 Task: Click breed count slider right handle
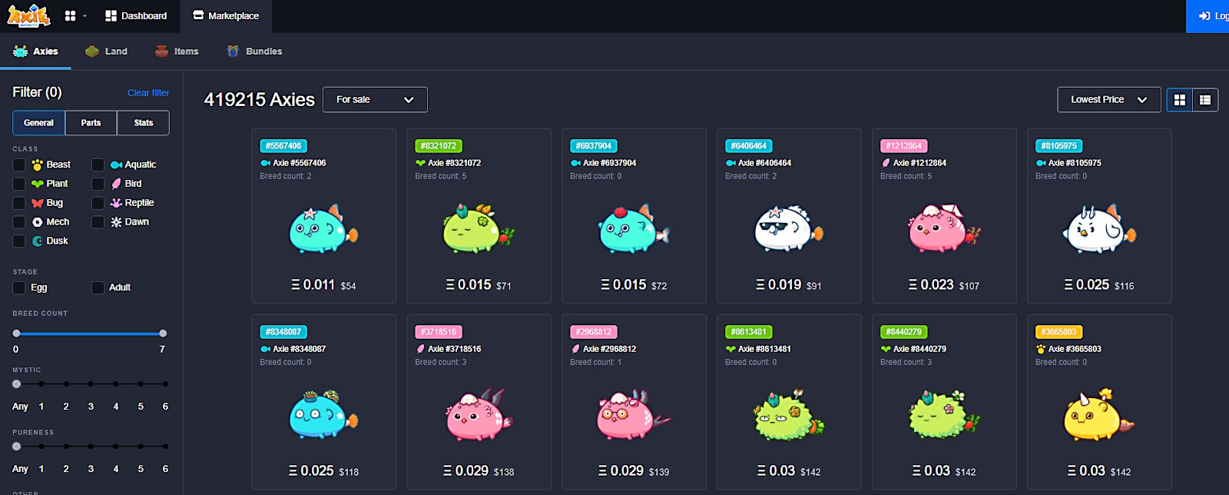(x=163, y=334)
